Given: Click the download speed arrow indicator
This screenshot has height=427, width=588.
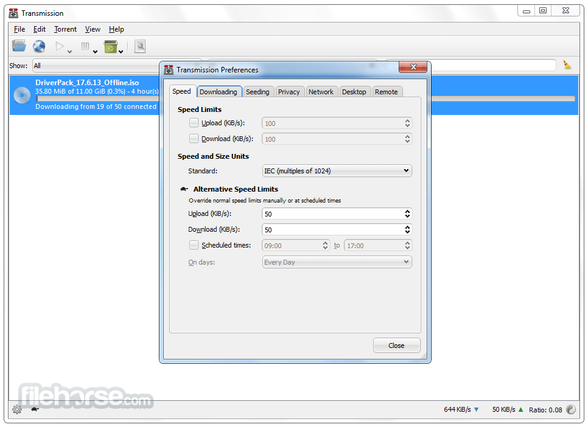Looking at the screenshot, I should 476,409.
